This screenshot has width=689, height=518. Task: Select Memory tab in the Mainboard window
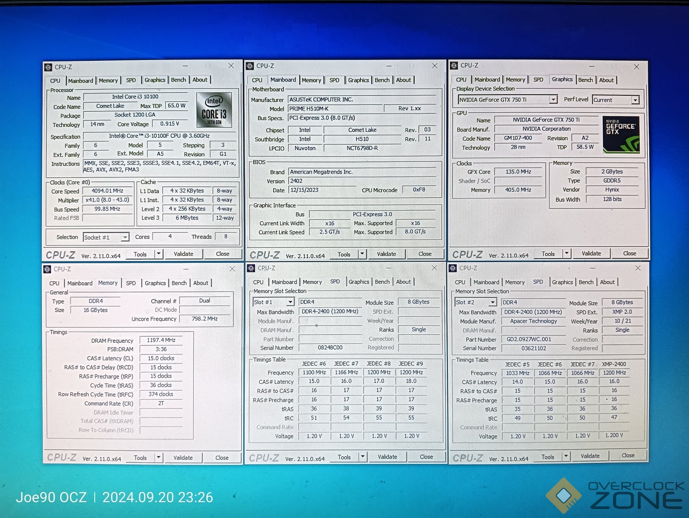pos(311,80)
